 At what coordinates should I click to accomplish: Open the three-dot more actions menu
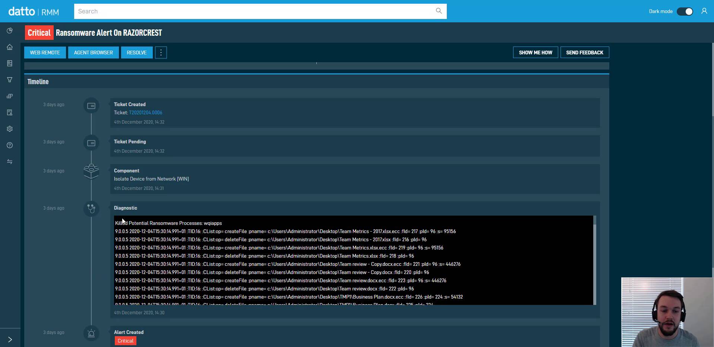[161, 52]
